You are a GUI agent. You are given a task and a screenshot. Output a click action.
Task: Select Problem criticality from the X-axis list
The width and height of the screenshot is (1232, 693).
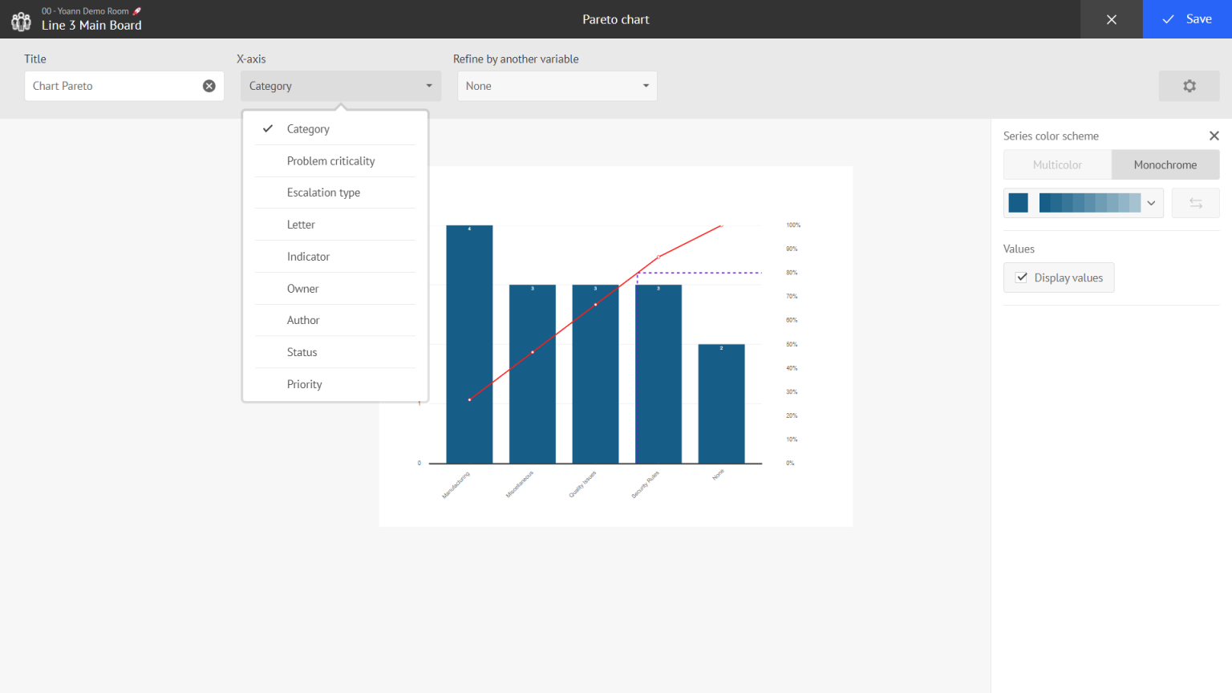coord(330,160)
